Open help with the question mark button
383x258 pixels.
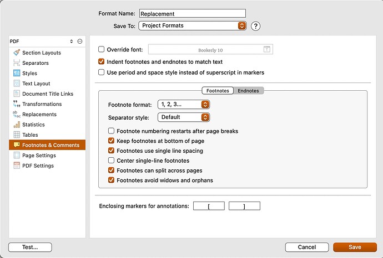pos(255,26)
